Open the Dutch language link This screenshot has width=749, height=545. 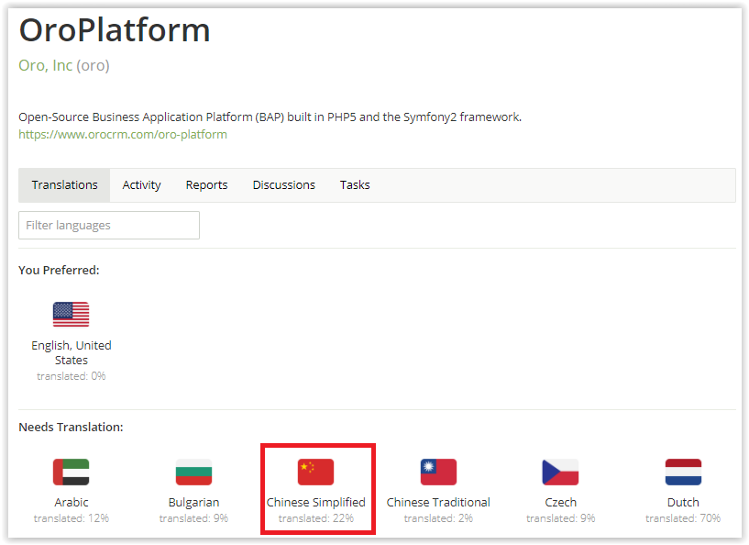click(683, 503)
